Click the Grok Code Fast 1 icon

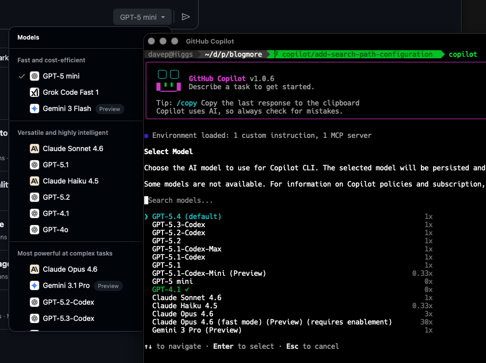[x=35, y=92]
